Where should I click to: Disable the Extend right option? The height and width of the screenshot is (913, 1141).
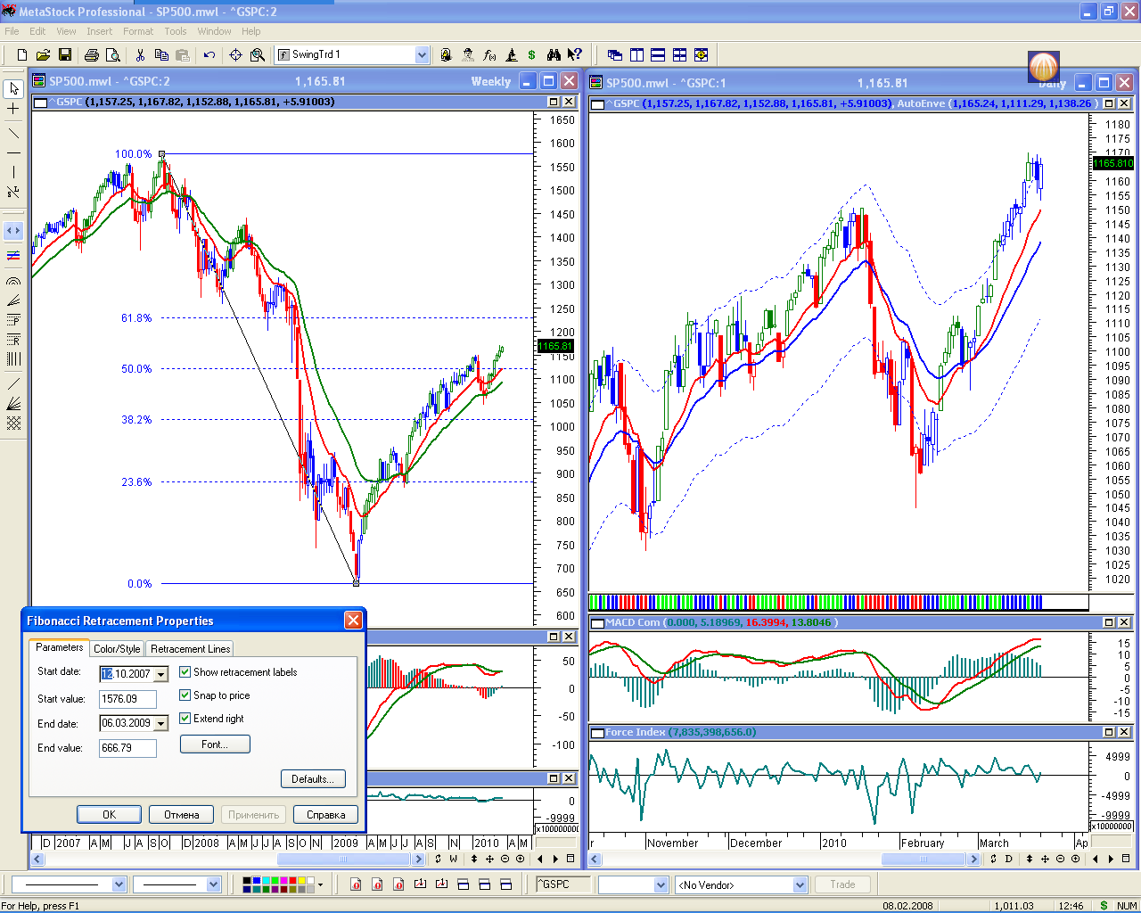pyautogui.click(x=185, y=719)
